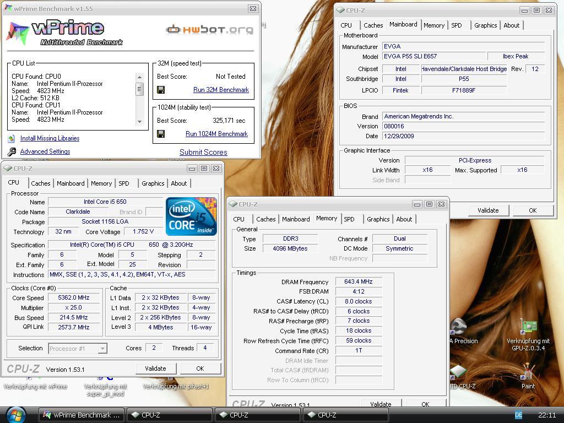Screen dimensions: 564x423
Task: Open the GPU-Z.0.3.4 desktop shortcut
Action: [528, 335]
